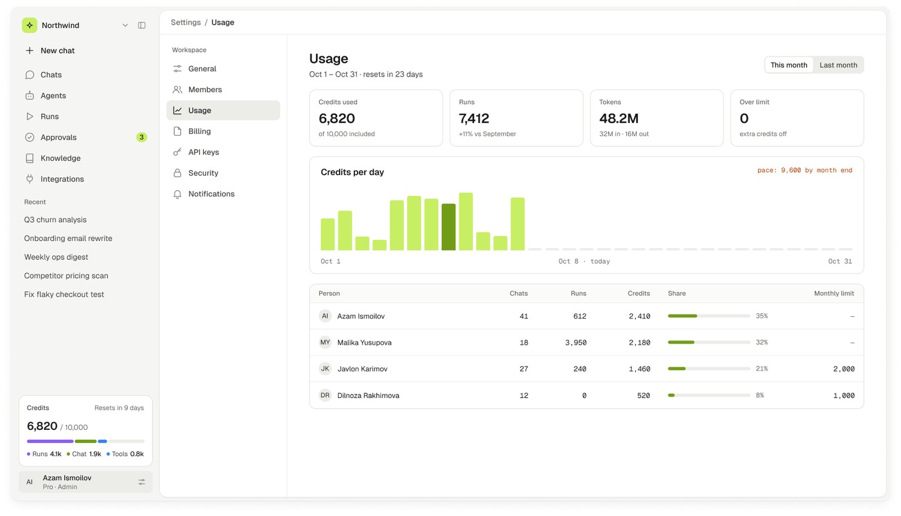Click Azam Ismoilov row in usage table

(x=586, y=316)
